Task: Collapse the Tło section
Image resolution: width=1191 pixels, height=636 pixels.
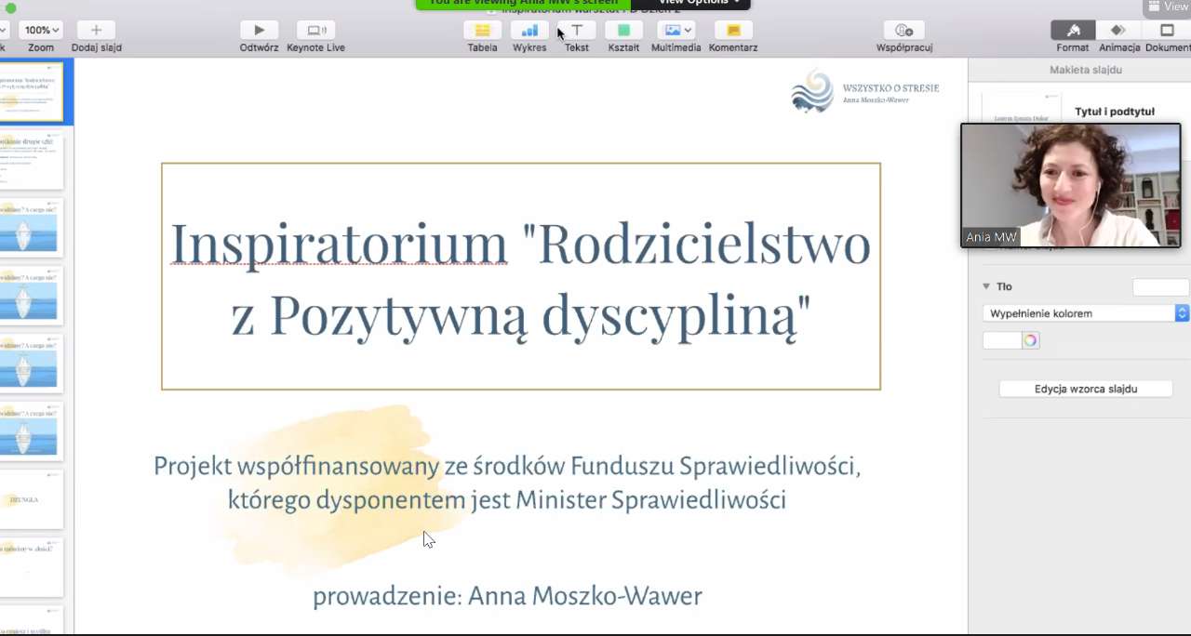Action: [986, 286]
